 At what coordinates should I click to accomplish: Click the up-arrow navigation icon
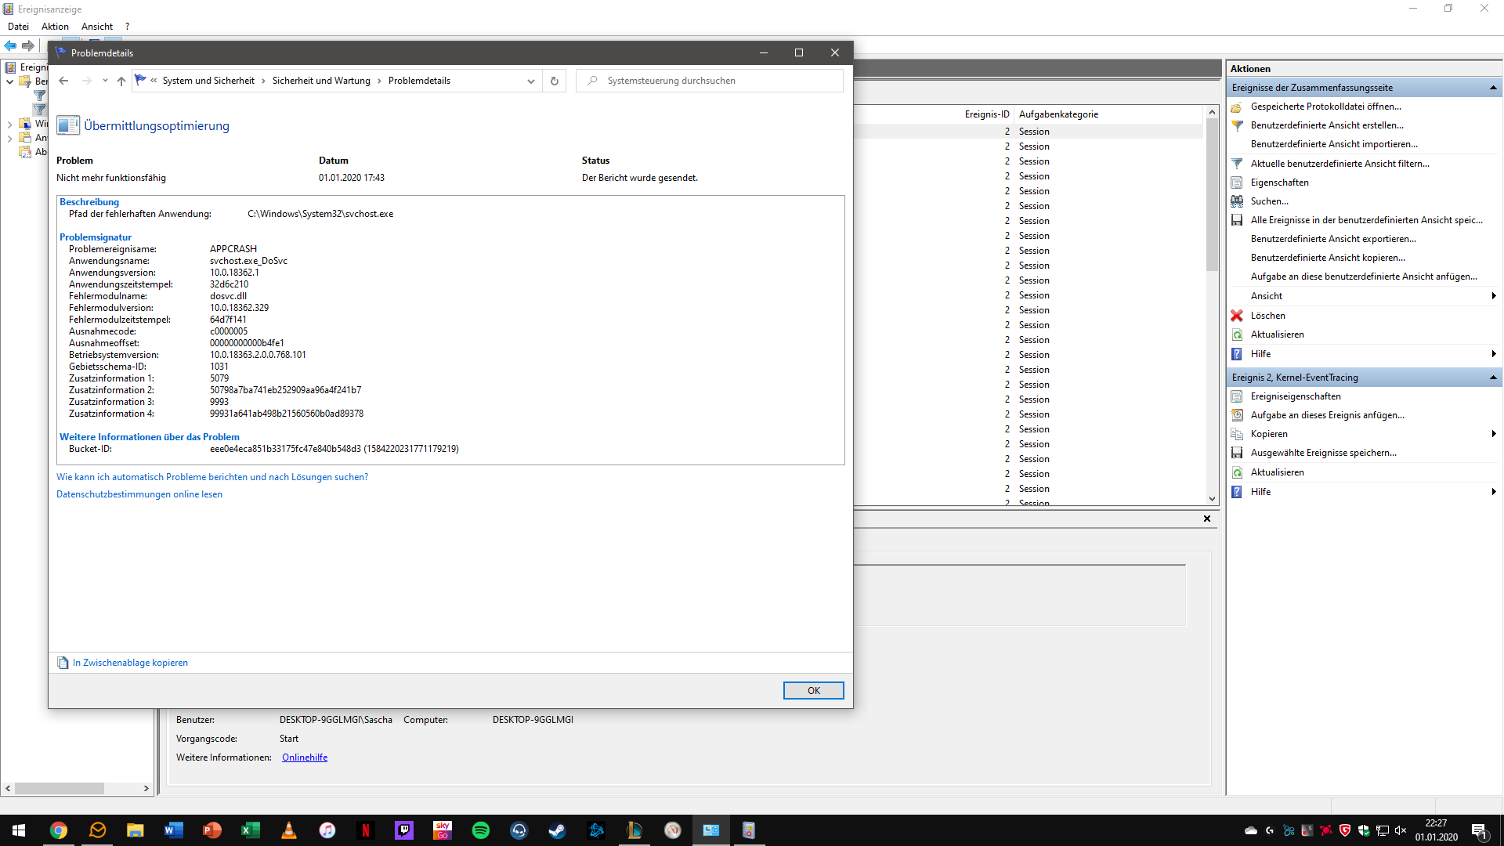[121, 81]
